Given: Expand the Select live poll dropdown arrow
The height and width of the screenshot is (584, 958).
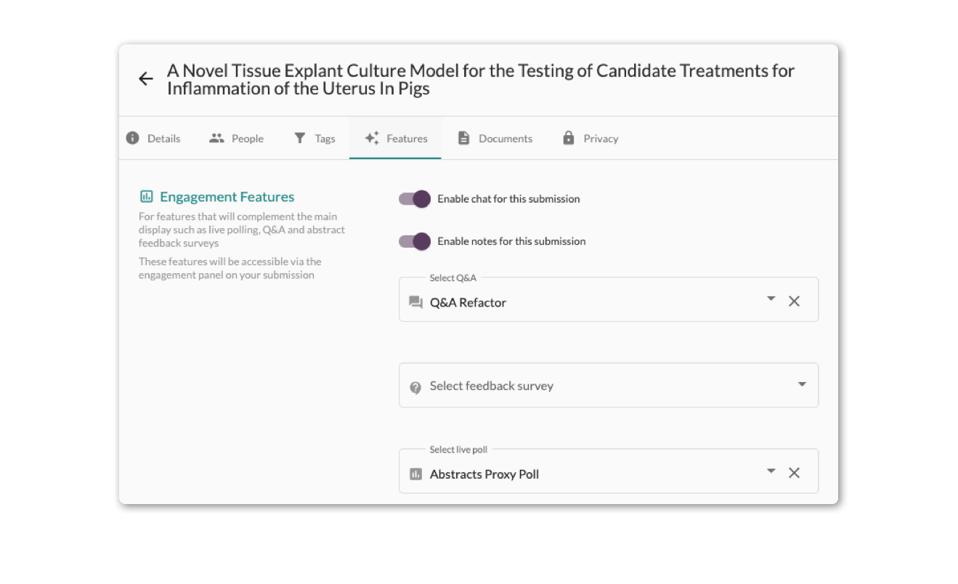Looking at the screenshot, I should point(771,471).
